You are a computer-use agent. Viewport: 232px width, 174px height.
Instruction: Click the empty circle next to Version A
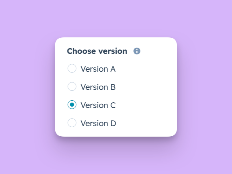tap(72, 68)
